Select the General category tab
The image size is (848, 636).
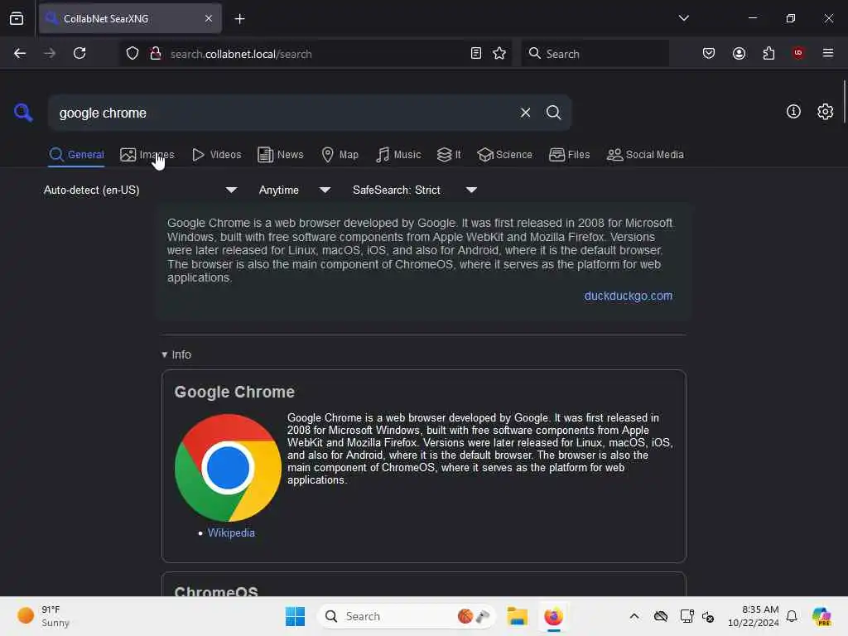[76, 155]
